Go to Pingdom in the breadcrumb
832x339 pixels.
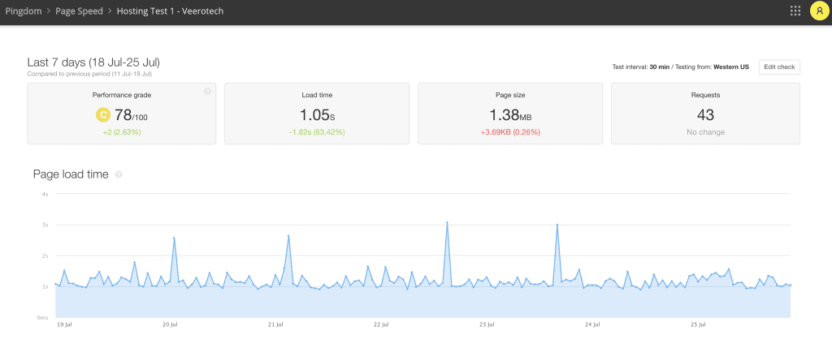point(24,11)
